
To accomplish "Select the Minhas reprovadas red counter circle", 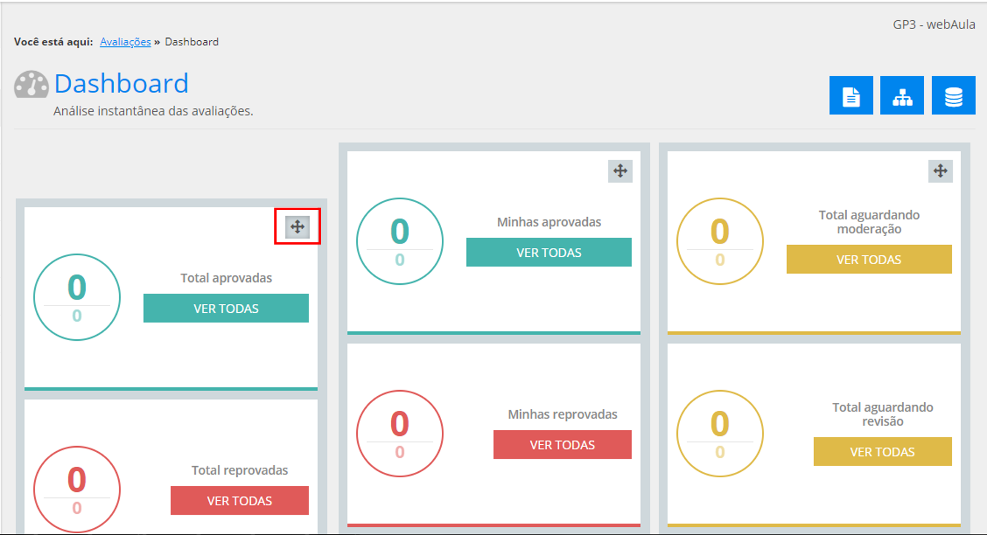I will pyautogui.click(x=400, y=434).
